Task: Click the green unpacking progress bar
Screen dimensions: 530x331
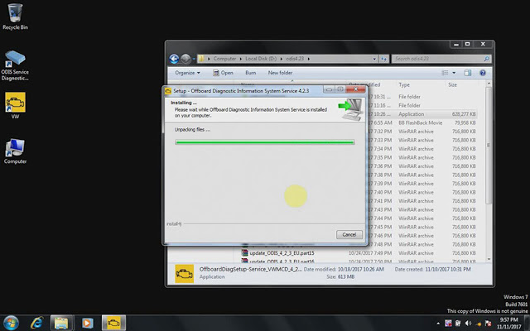Action: coord(265,142)
